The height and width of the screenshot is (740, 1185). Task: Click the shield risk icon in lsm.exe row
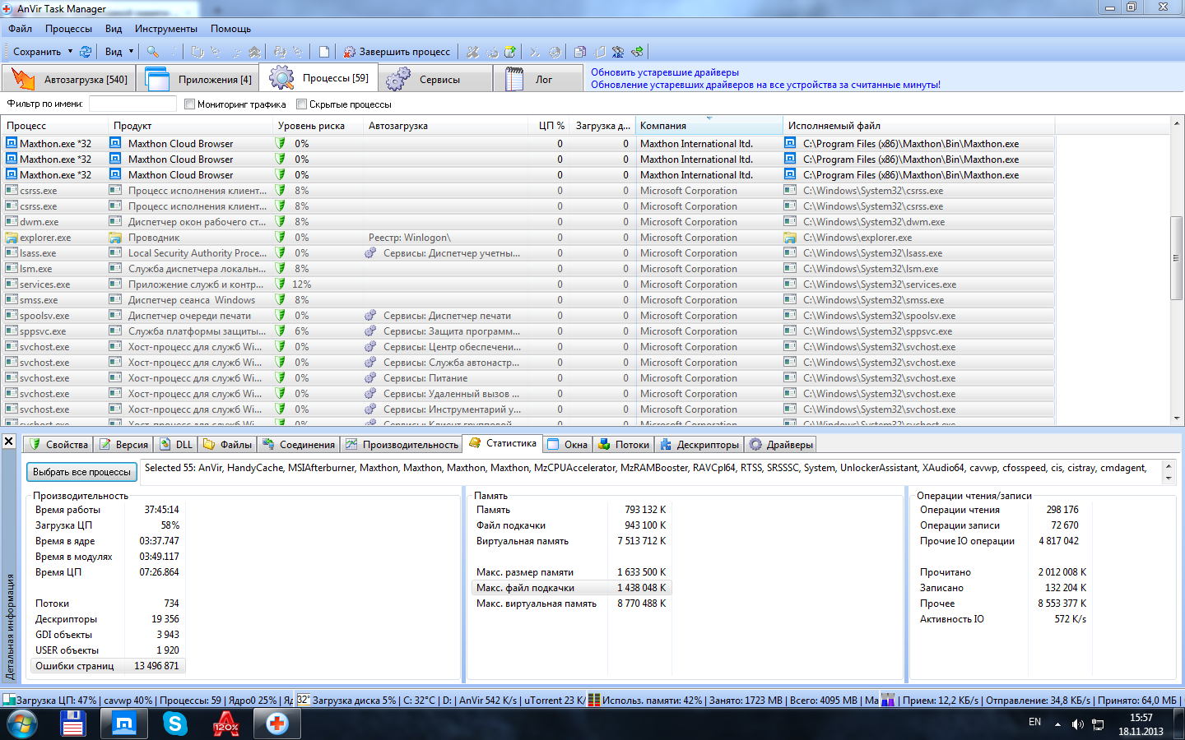pyautogui.click(x=281, y=269)
